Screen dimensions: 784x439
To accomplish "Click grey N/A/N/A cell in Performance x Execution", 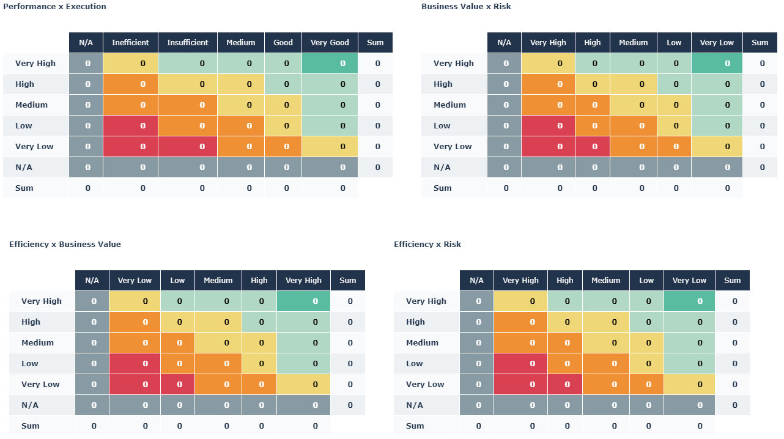I will [x=86, y=168].
